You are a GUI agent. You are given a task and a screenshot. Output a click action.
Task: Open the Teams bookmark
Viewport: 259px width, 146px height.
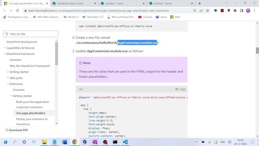click(161, 17)
